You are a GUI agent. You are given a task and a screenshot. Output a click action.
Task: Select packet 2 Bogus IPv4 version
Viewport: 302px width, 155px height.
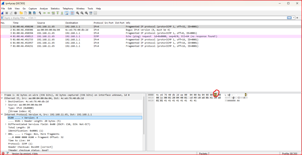[151, 30]
